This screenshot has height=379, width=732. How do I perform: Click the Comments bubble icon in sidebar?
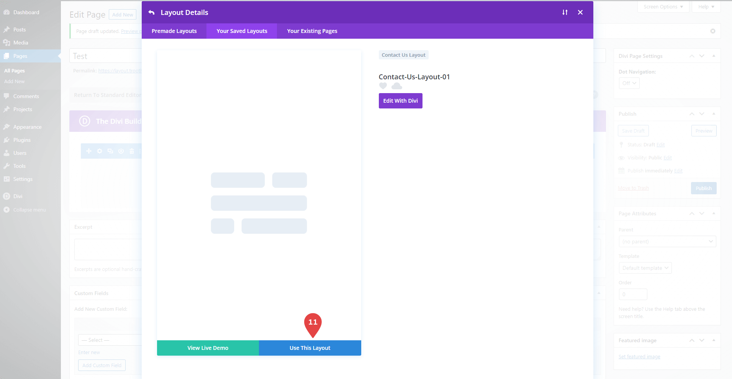[x=7, y=96]
